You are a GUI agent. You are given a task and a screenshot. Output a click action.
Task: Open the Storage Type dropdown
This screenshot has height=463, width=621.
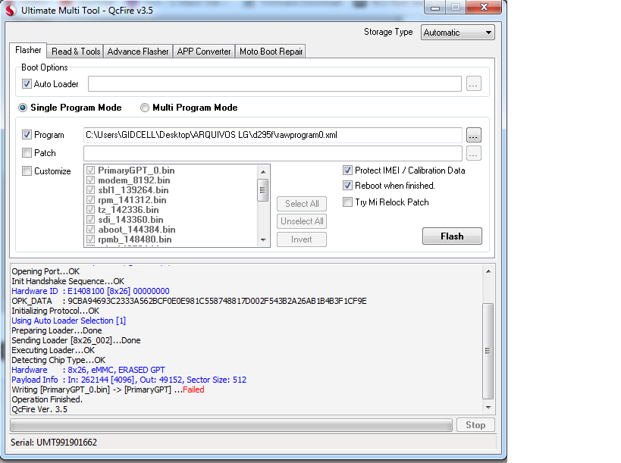tap(457, 33)
